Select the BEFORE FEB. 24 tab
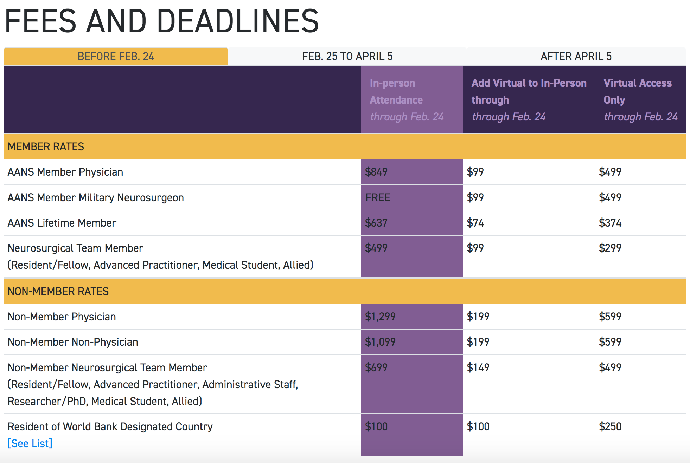The height and width of the screenshot is (463, 690). coord(116,56)
